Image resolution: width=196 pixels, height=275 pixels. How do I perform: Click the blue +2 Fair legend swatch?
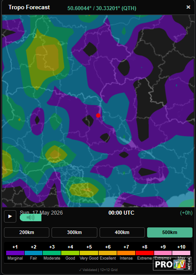tap(33, 253)
